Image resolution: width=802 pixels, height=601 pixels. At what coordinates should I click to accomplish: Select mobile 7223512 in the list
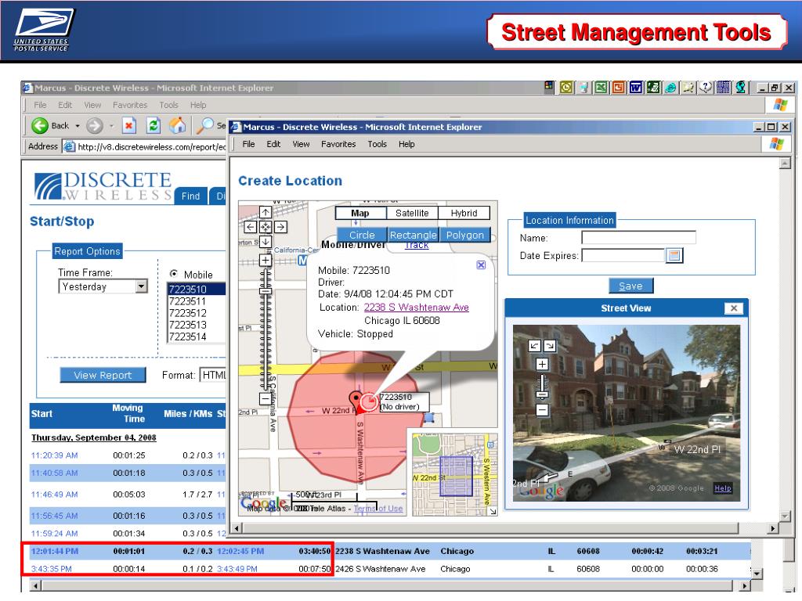coord(188,313)
